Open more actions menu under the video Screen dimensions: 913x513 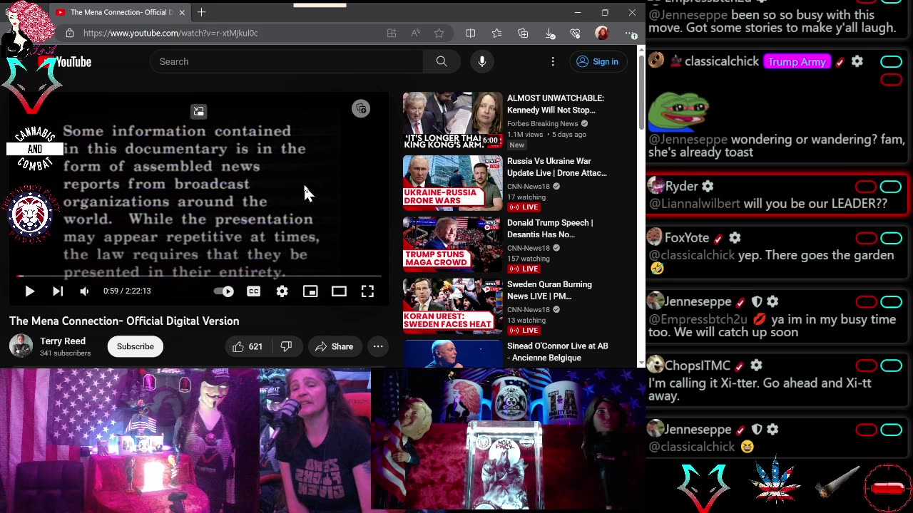pyautogui.click(x=378, y=346)
